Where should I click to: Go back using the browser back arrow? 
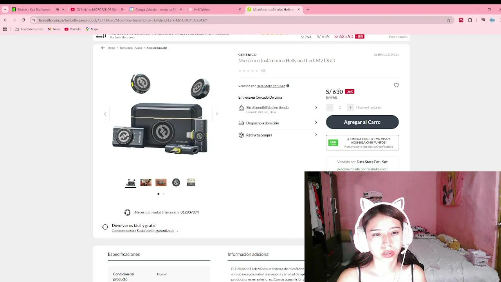tap(5, 20)
